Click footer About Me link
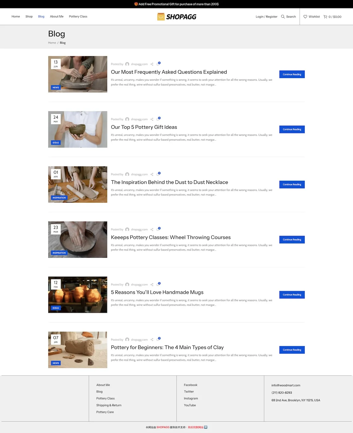This screenshot has width=353, height=433. 103,385
